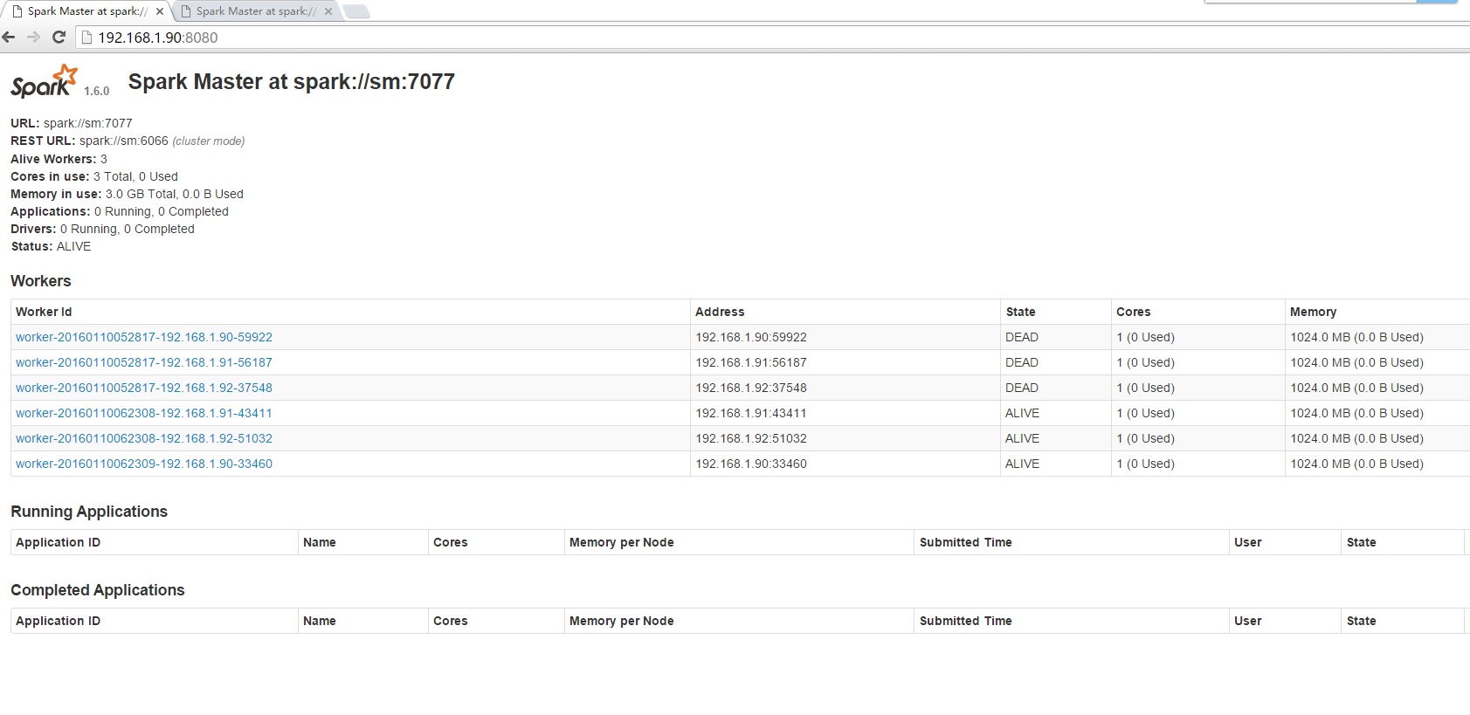Viewport: 1470px width, 715px height.
Task: Switch to the second Spark Master tab
Action: coord(255,11)
